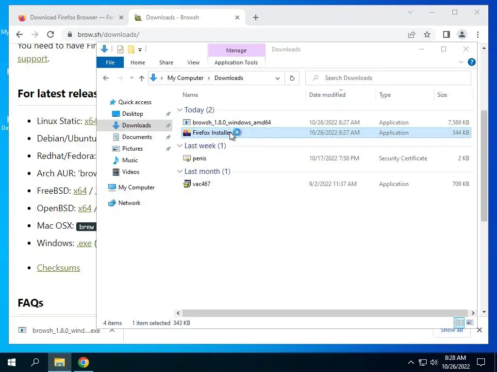Select Network in the navigation pane
The image size is (497, 372).
pyautogui.click(x=129, y=203)
